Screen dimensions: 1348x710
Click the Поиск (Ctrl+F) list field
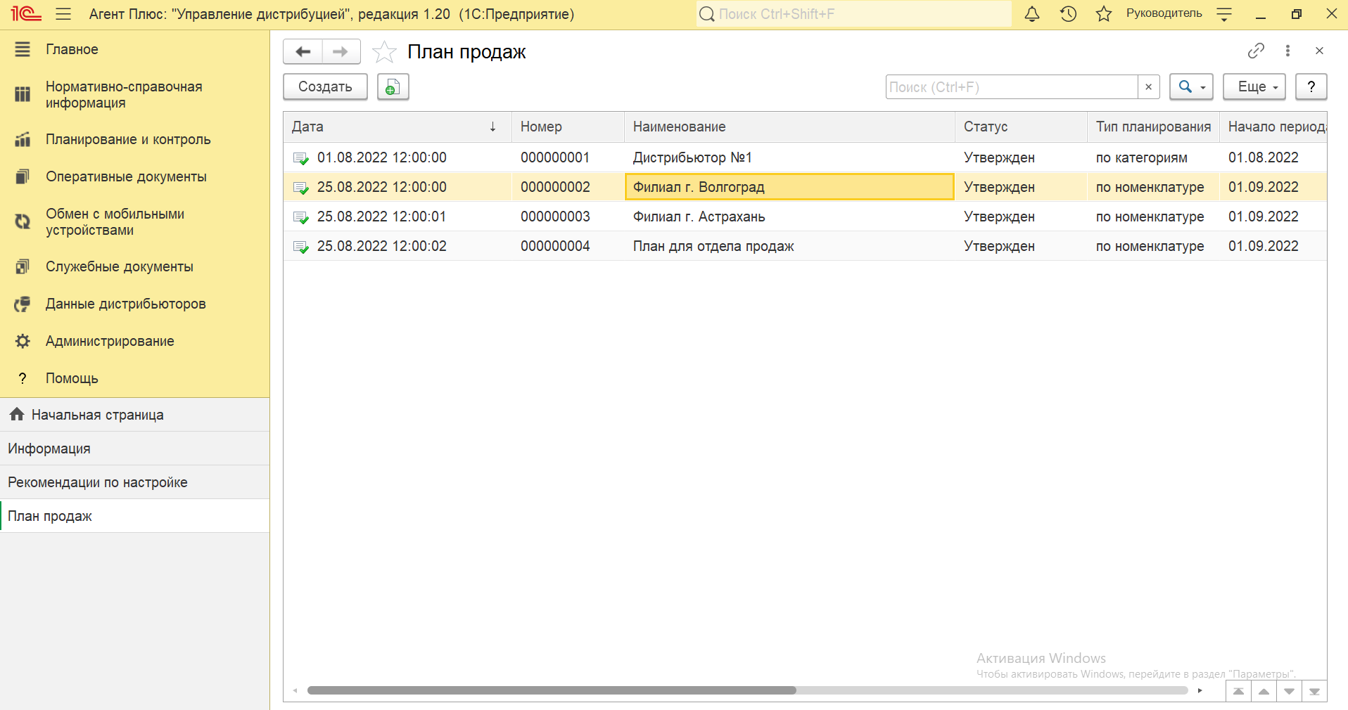pos(1011,87)
